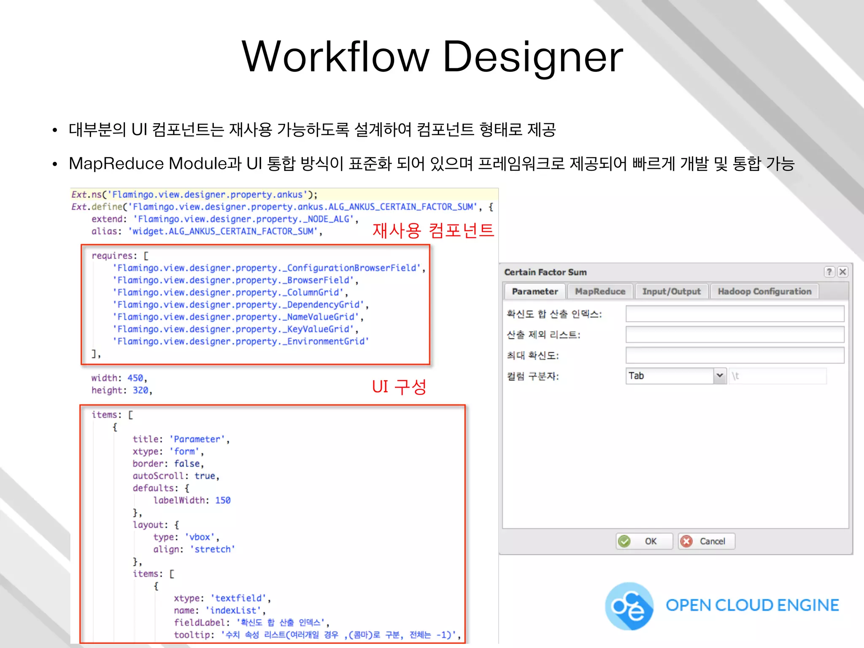This screenshot has height=648, width=864.
Task: Click the Cancel button text
Action: 712,541
